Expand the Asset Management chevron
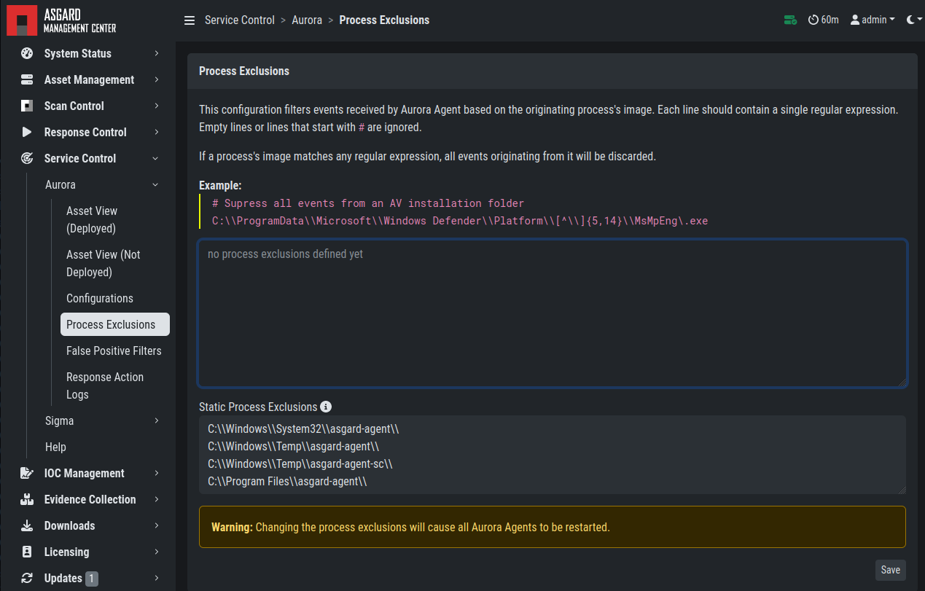Screen dimensions: 925x591 tap(156, 79)
